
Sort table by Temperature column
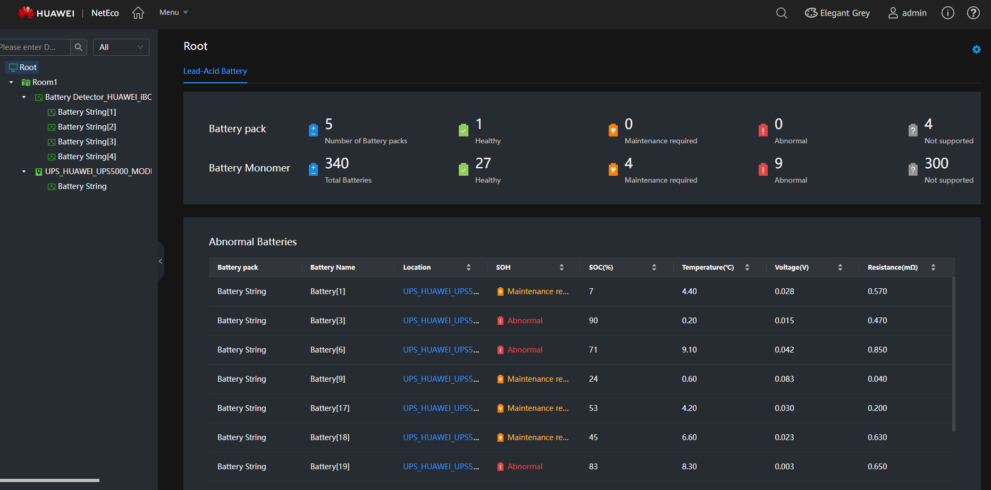747,268
